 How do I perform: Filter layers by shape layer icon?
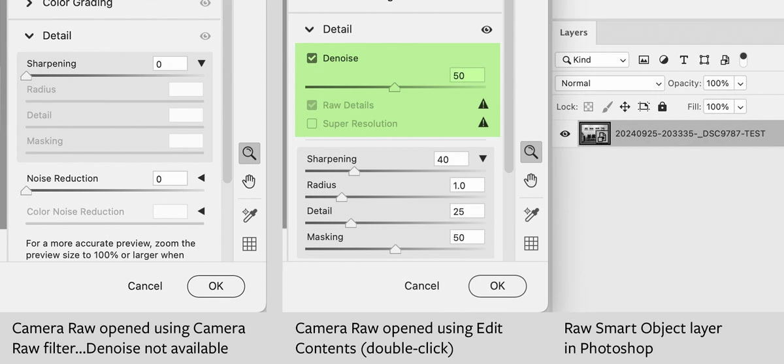[704, 60]
